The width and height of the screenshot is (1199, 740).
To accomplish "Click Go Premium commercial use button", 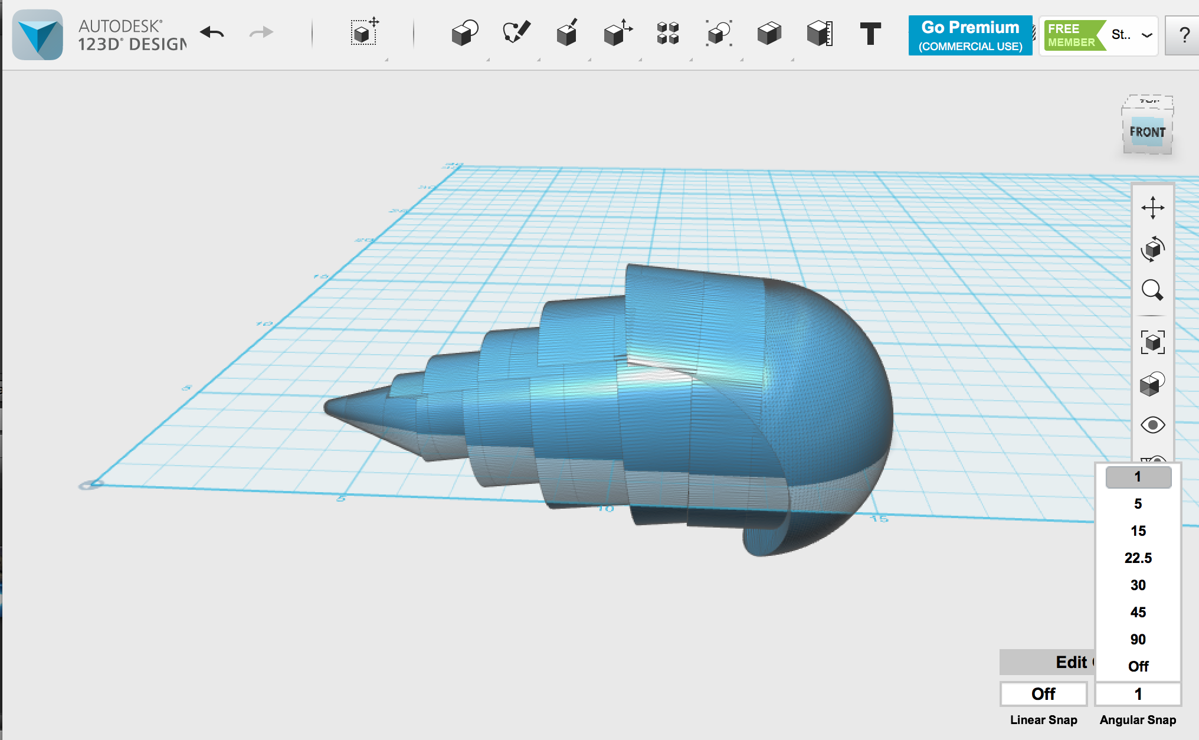I will click(970, 35).
